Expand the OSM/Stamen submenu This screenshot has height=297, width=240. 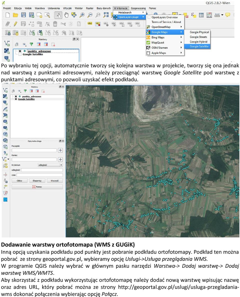(165, 48)
